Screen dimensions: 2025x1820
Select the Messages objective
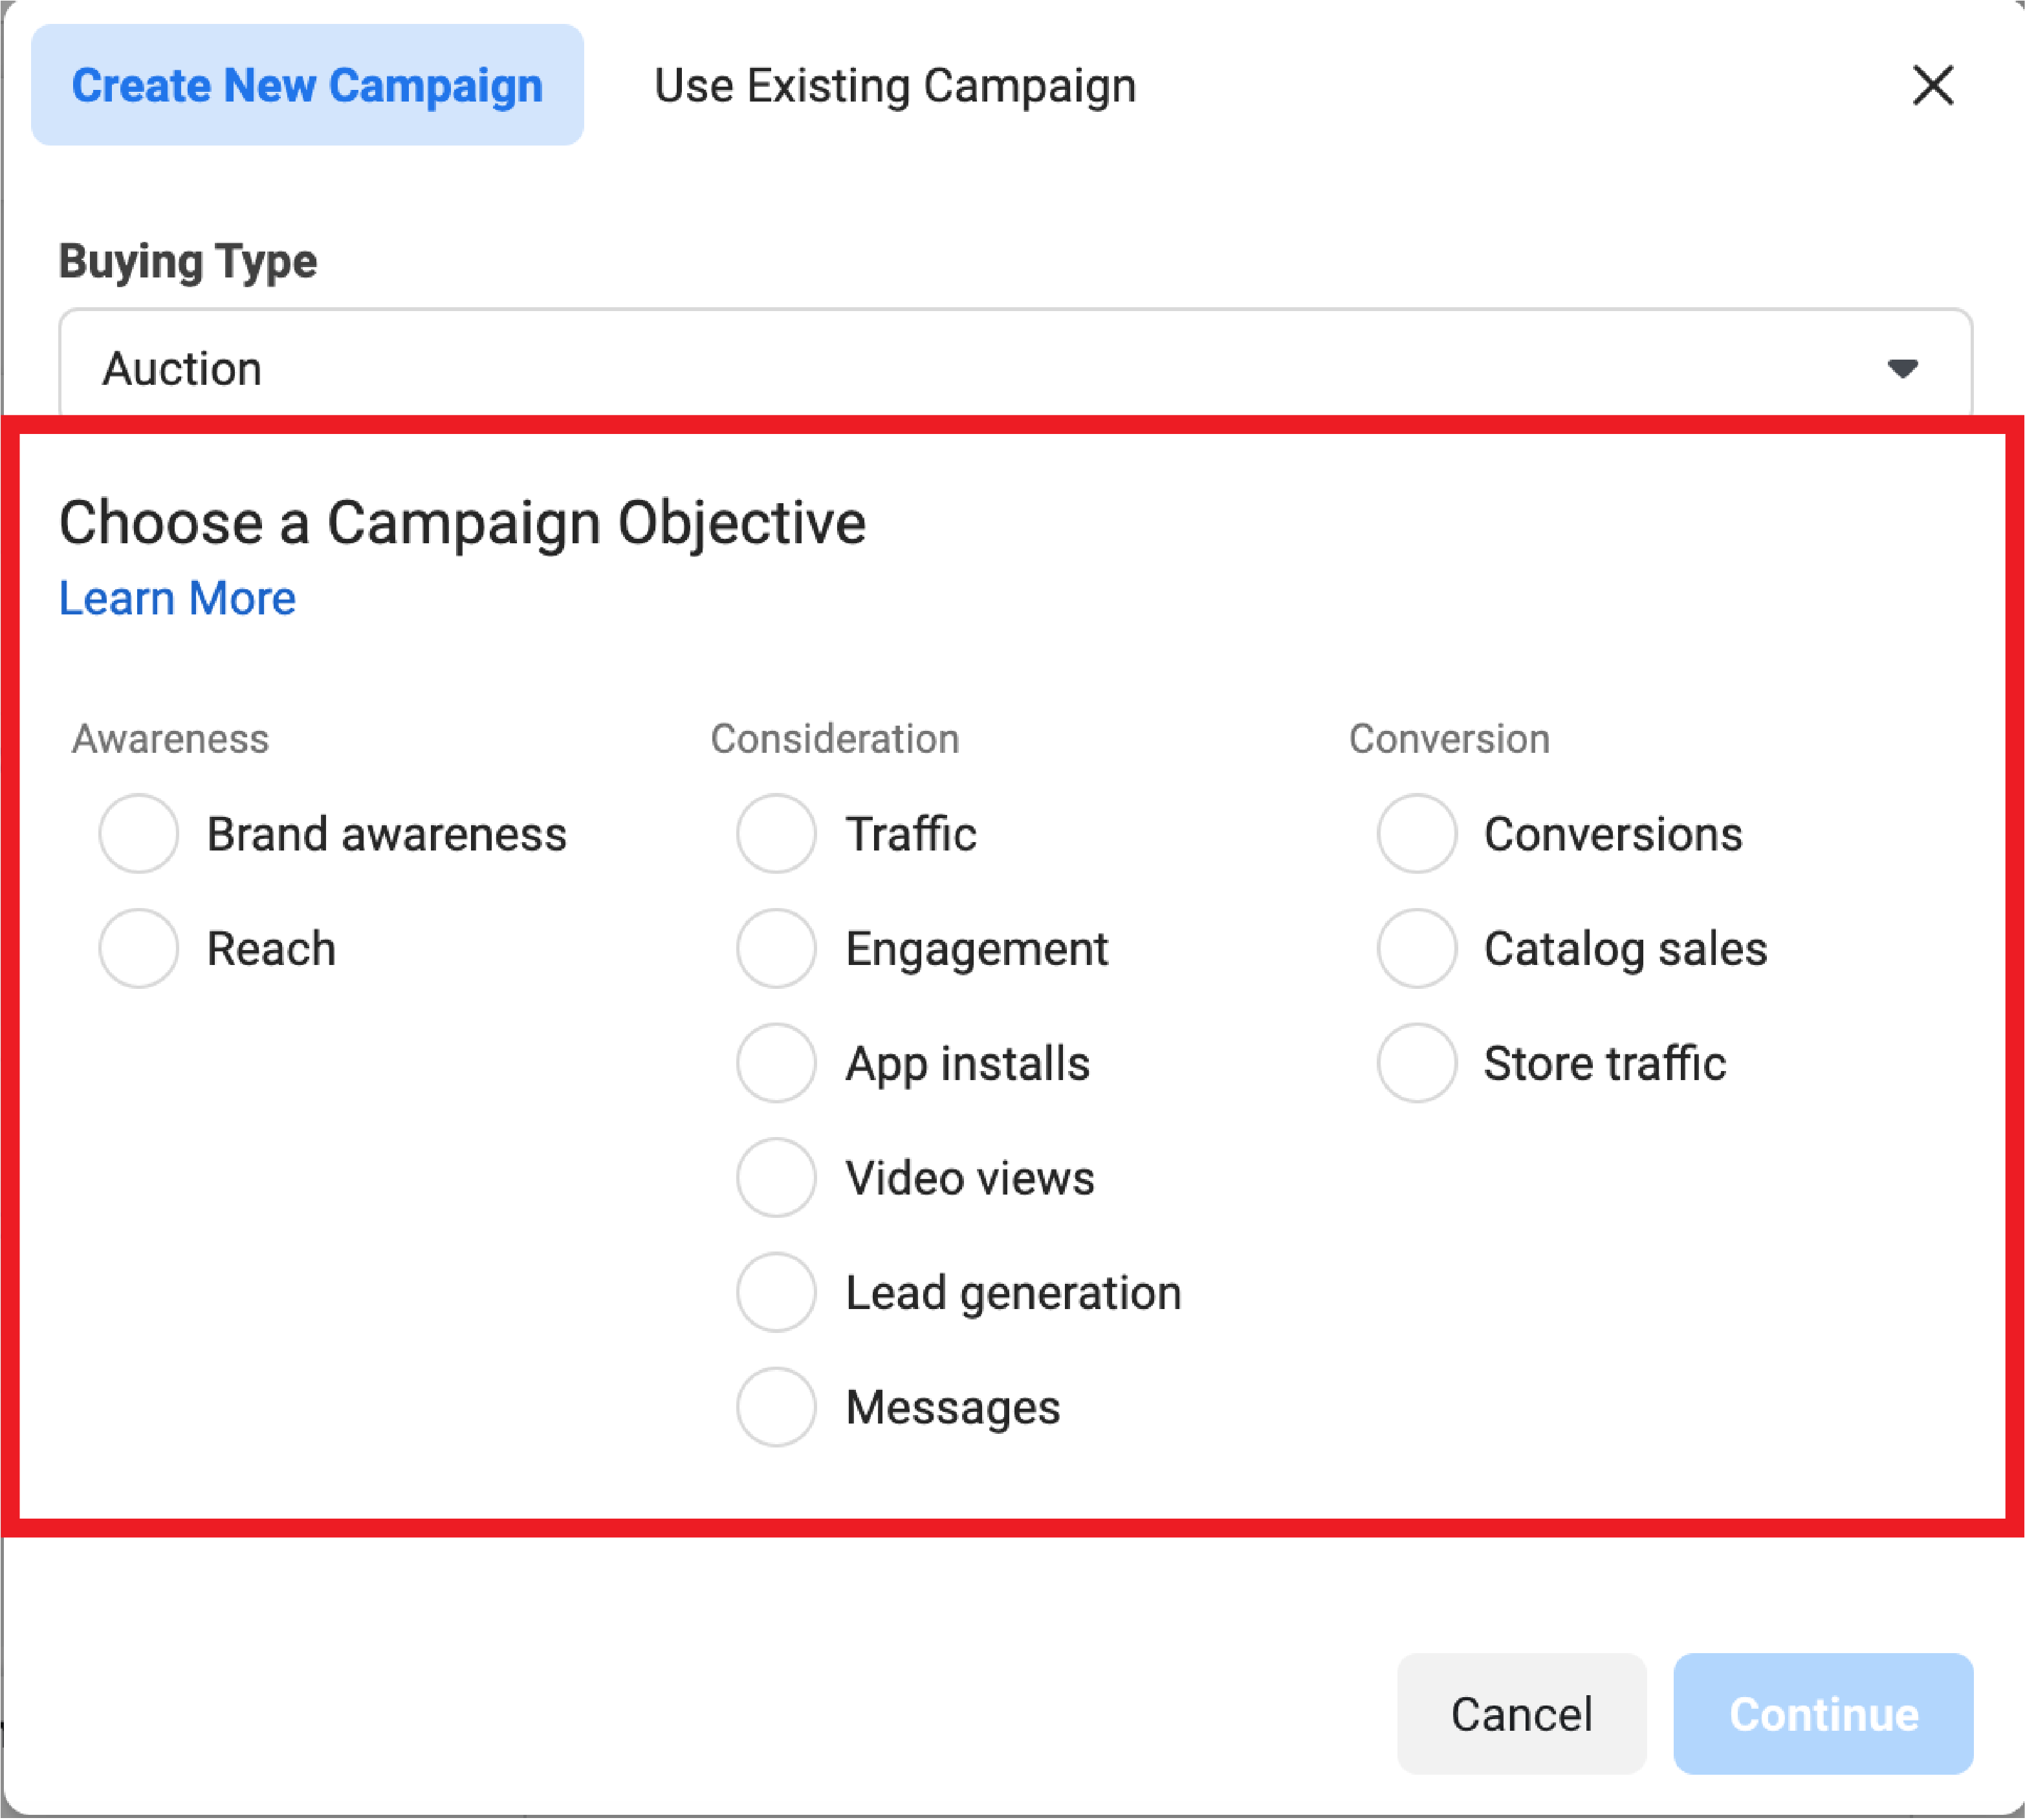tap(776, 1406)
